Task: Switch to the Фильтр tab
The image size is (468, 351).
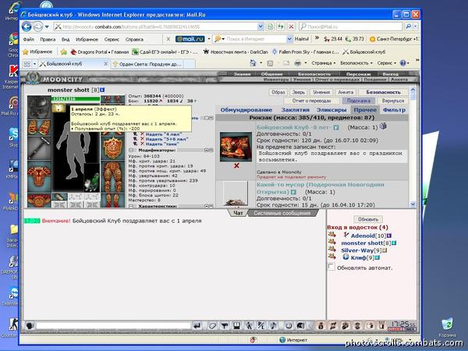Action: [x=394, y=110]
